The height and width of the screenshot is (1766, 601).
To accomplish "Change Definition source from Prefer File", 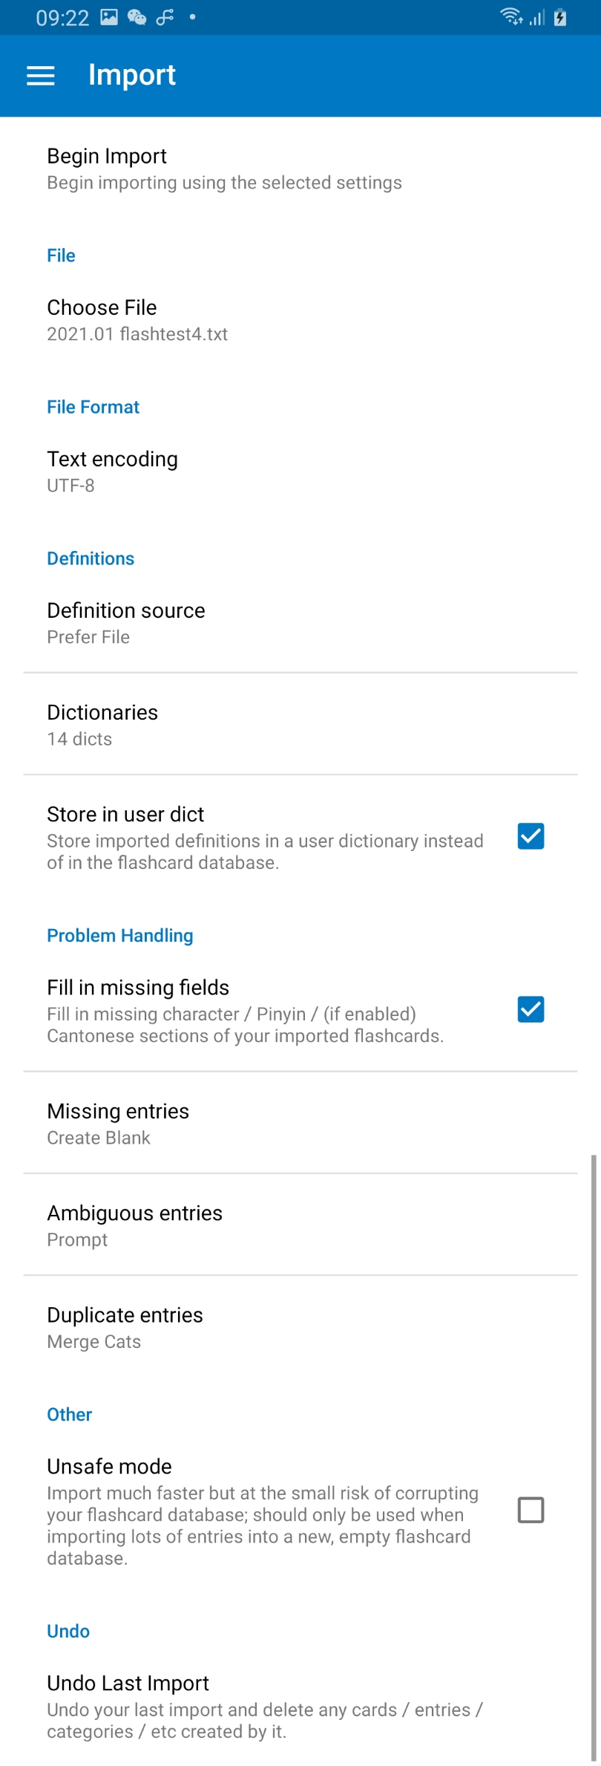I will pos(300,623).
